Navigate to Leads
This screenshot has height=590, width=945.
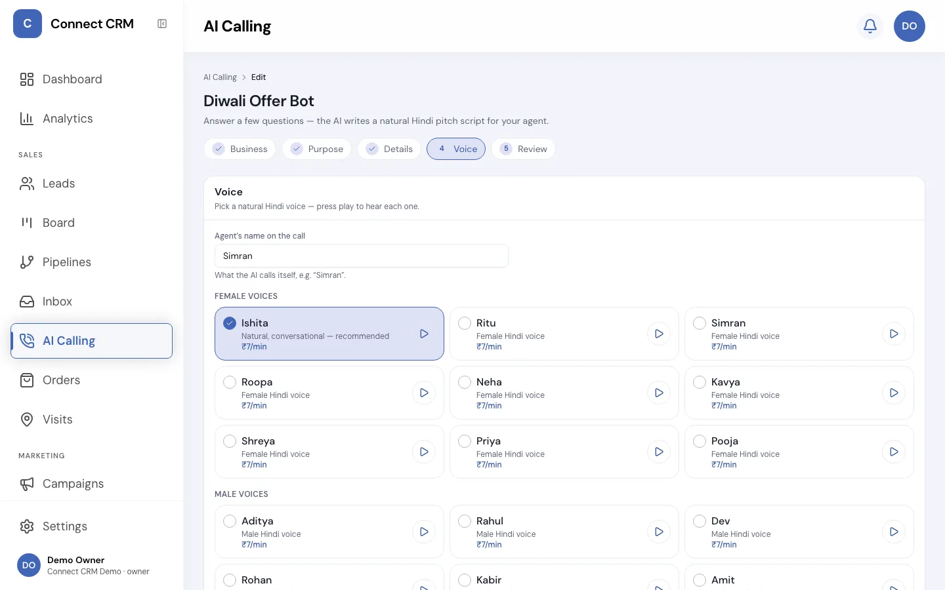pyautogui.click(x=91, y=184)
